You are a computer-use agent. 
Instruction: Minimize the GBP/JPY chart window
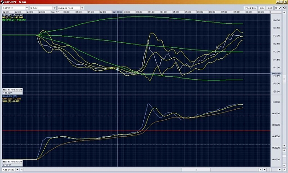pos(278,2)
